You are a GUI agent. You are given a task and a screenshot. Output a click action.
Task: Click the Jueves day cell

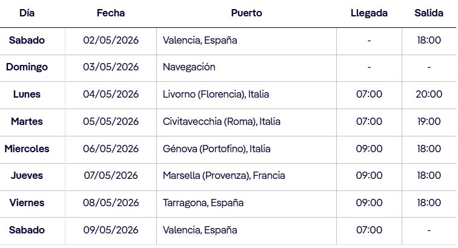coord(27,176)
